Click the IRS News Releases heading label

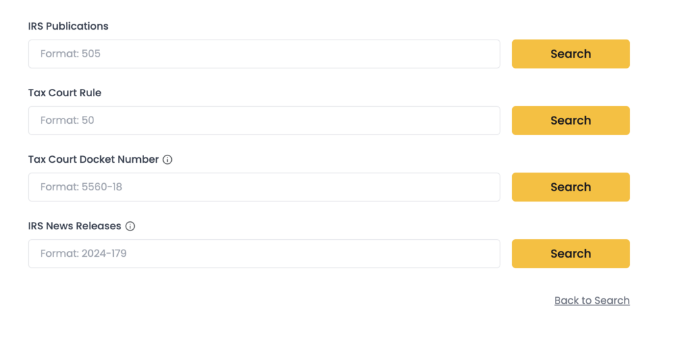tap(74, 226)
